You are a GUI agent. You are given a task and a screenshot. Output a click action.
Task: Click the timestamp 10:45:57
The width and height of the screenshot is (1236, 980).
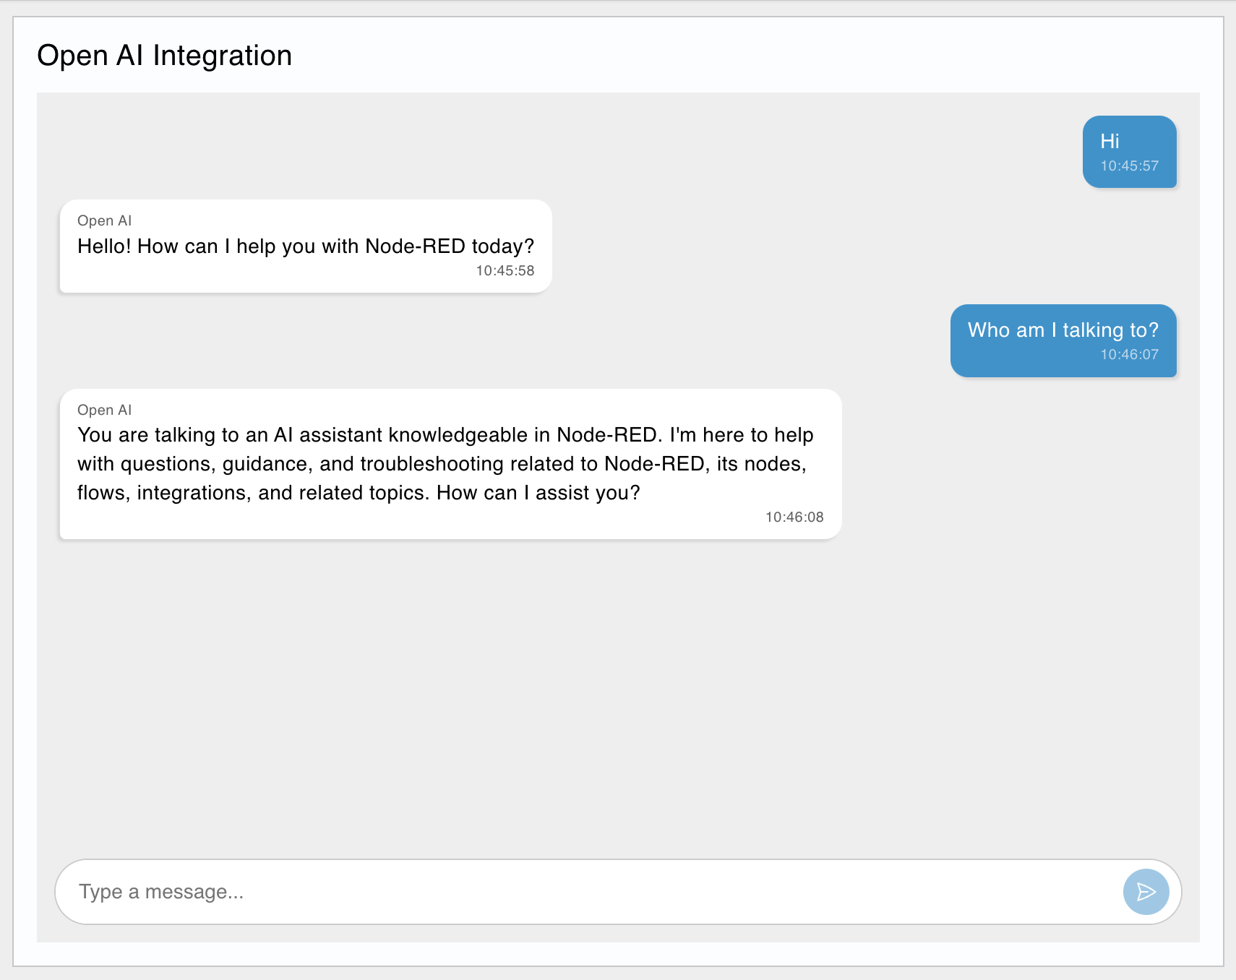pos(1129,166)
